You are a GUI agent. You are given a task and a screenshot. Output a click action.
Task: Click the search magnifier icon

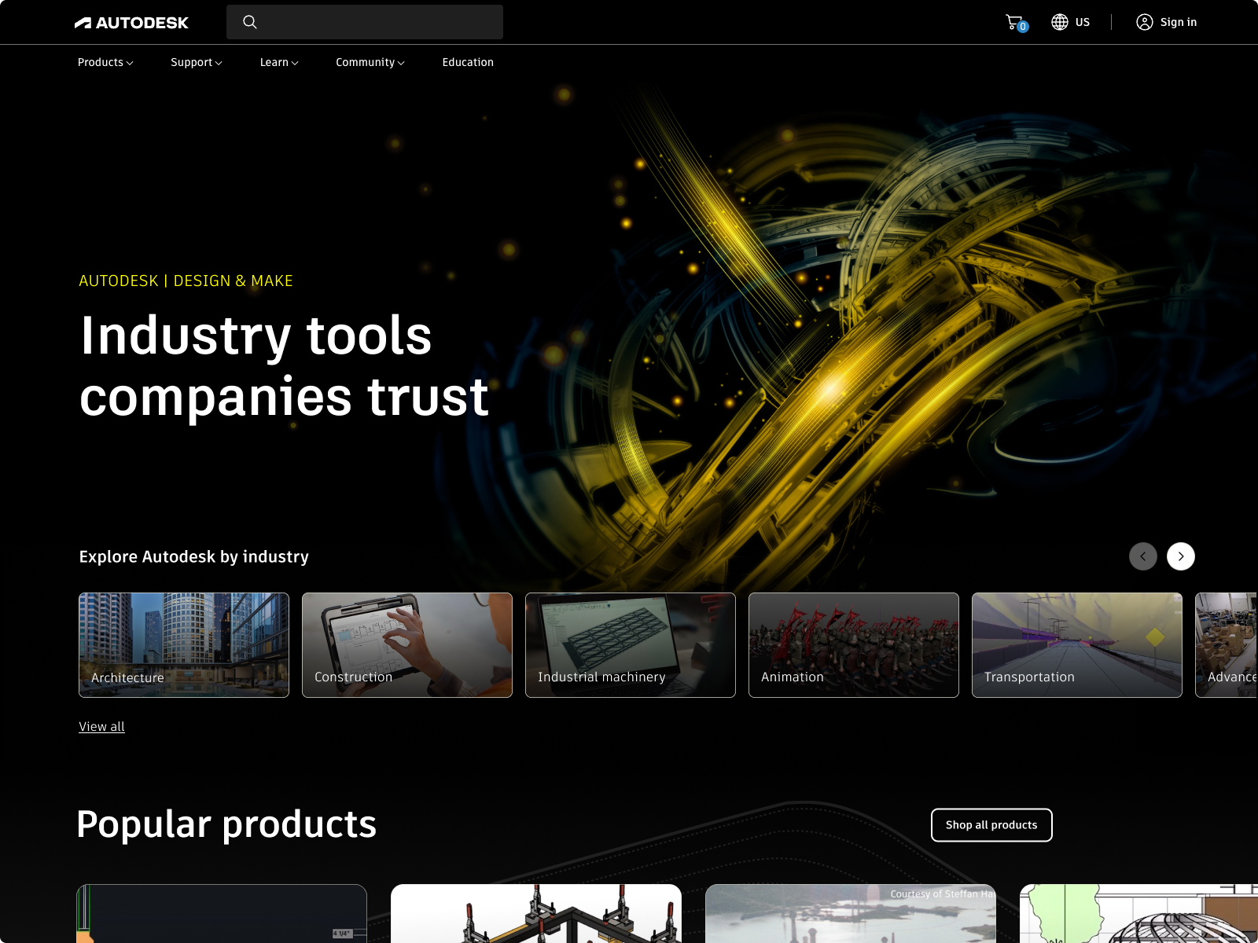point(250,22)
